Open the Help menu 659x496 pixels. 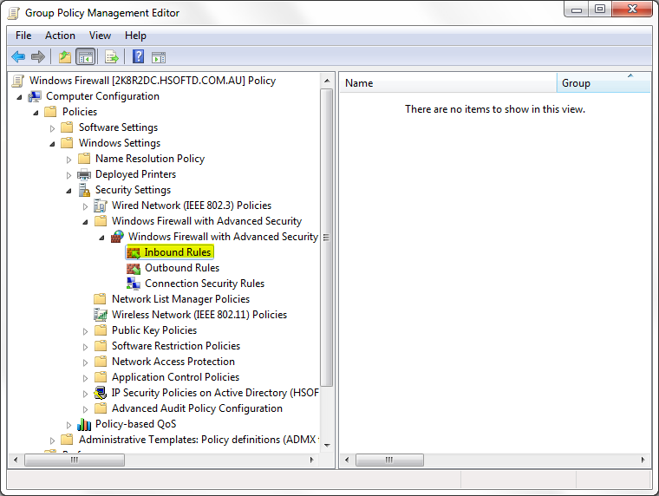(135, 36)
